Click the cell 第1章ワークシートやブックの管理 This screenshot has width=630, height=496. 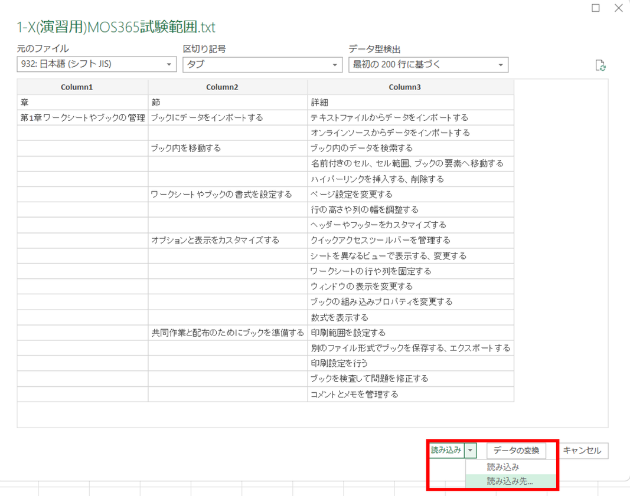pos(82,117)
